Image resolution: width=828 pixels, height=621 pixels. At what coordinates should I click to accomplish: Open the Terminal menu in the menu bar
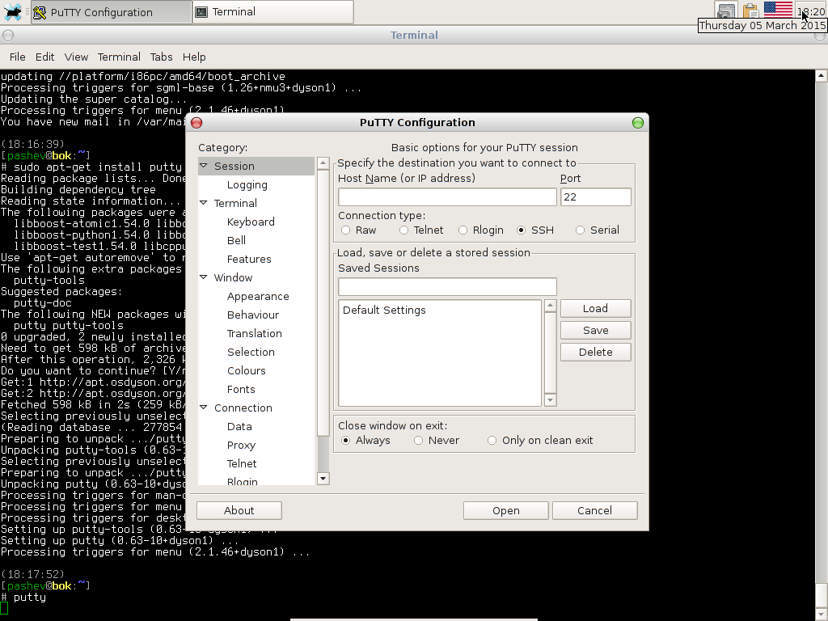[119, 57]
